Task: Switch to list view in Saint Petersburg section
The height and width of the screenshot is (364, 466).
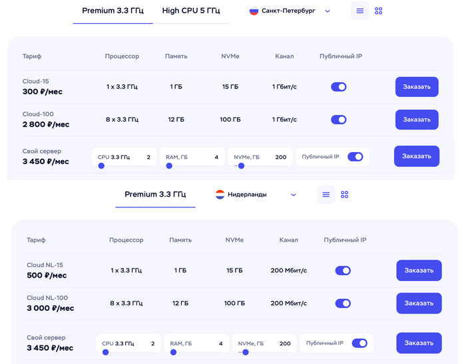Action: tap(359, 11)
